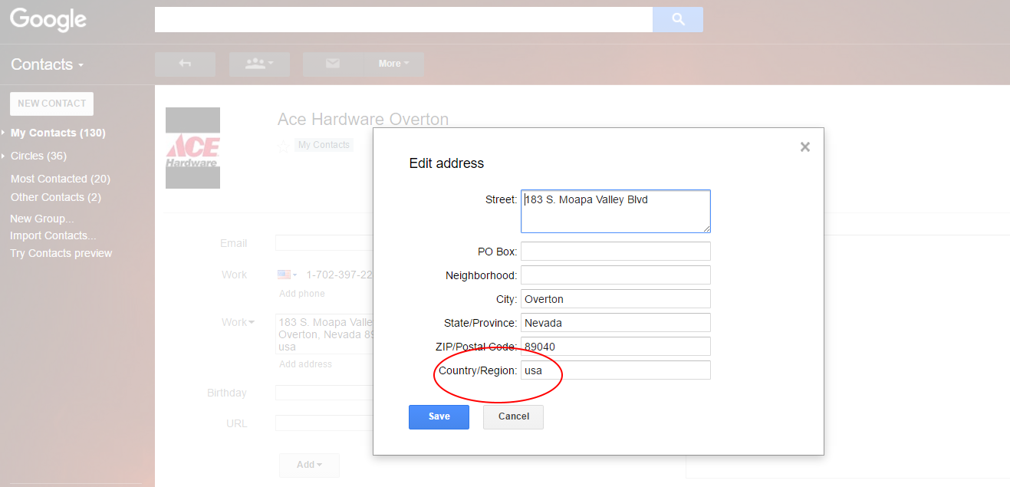Click into the Country/Region field

615,370
